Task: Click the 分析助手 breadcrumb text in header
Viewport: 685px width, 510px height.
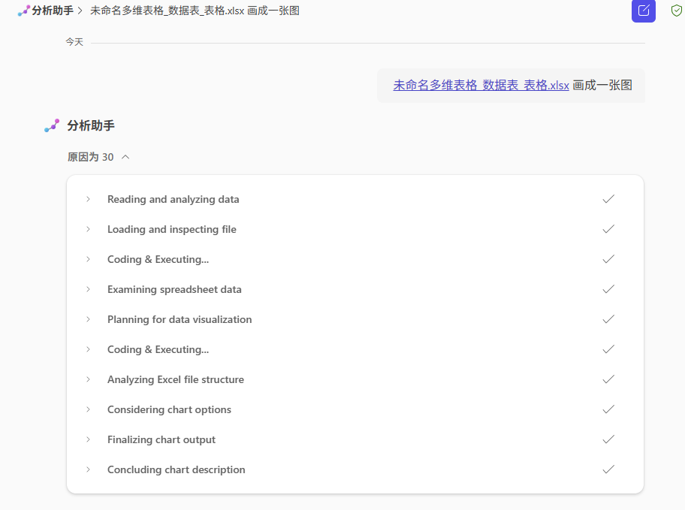Action: [x=53, y=11]
